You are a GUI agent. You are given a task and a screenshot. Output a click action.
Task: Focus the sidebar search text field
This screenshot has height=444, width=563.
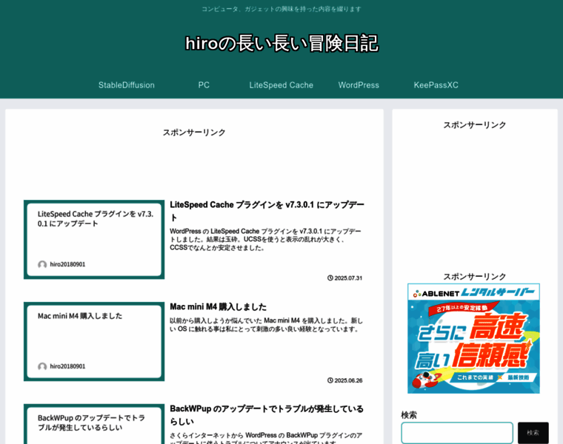[456, 433]
